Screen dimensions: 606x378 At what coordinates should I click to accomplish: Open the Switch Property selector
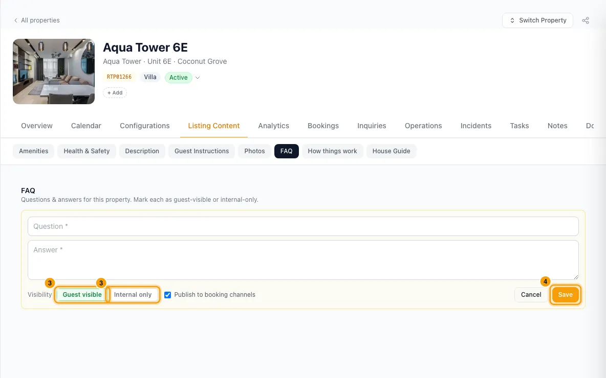tap(537, 20)
